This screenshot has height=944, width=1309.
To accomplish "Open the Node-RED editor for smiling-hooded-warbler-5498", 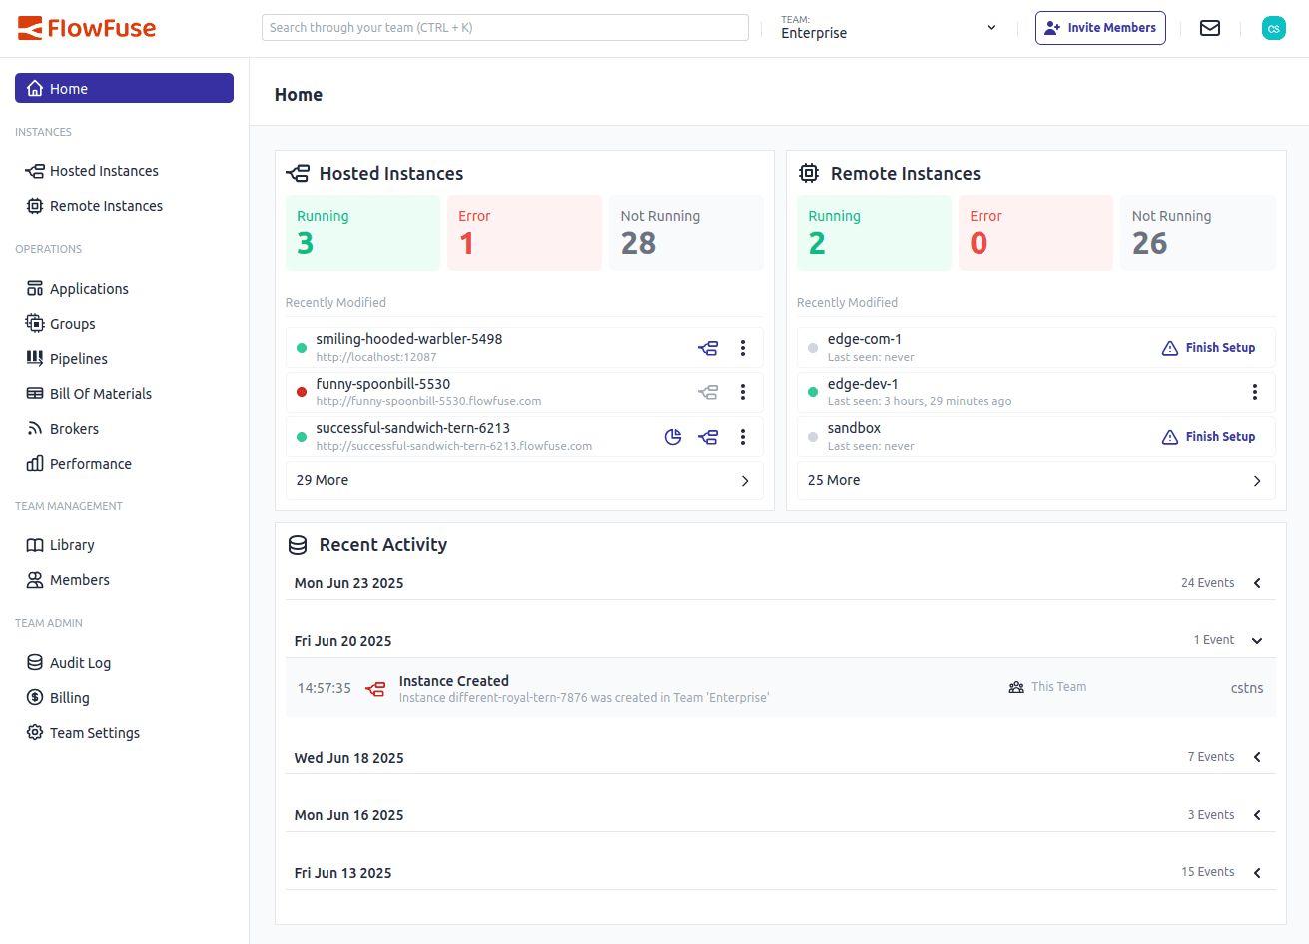I will coord(708,348).
